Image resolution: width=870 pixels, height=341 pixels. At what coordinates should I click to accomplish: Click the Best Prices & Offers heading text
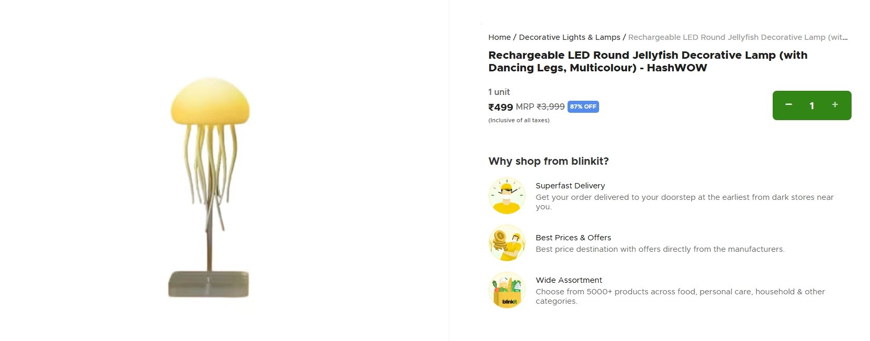[573, 238]
